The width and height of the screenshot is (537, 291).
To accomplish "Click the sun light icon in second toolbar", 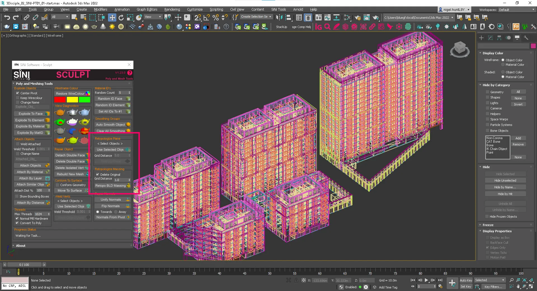I will click(x=112, y=27).
